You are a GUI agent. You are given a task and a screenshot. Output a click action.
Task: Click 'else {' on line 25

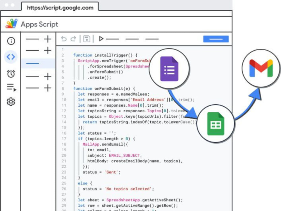pyautogui.click(x=85, y=183)
